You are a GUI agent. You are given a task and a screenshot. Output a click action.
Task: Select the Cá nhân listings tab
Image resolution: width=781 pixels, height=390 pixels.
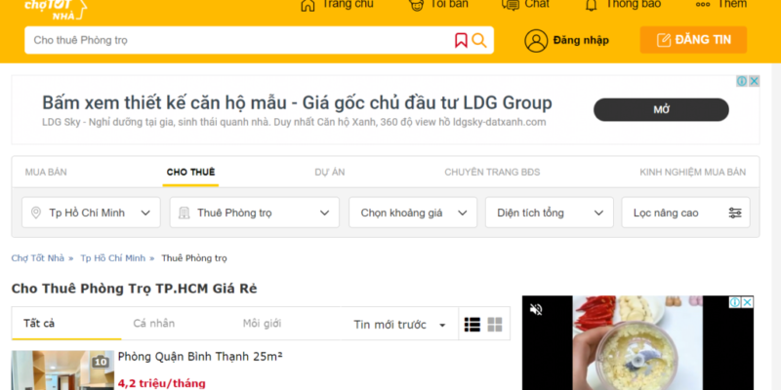(x=154, y=324)
